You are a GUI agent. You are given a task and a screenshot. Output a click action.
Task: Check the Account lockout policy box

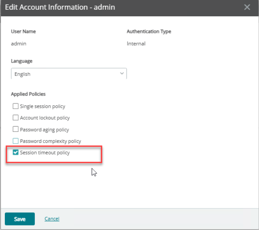[x=15, y=118]
